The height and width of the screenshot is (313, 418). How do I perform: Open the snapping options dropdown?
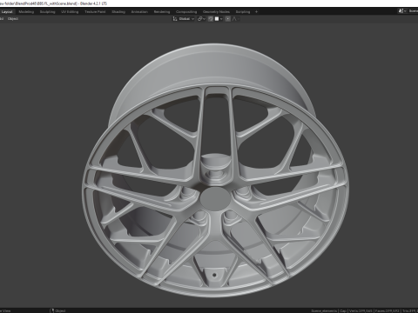219,19
